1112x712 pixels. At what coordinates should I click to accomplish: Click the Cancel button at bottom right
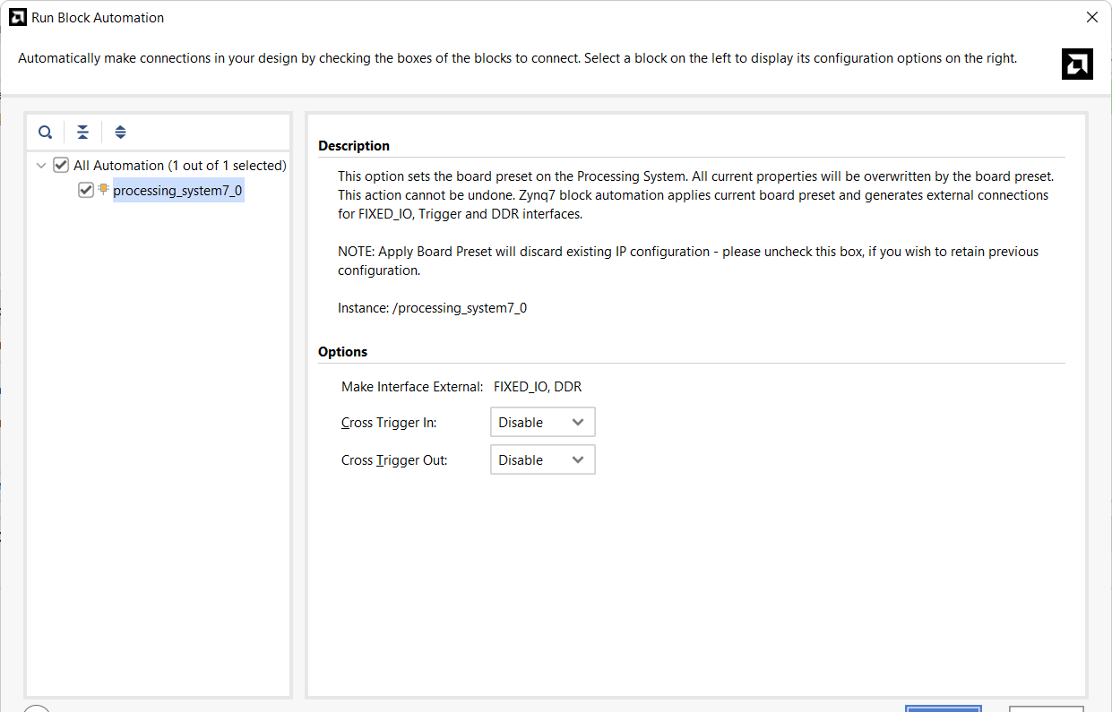click(x=1046, y=708)
